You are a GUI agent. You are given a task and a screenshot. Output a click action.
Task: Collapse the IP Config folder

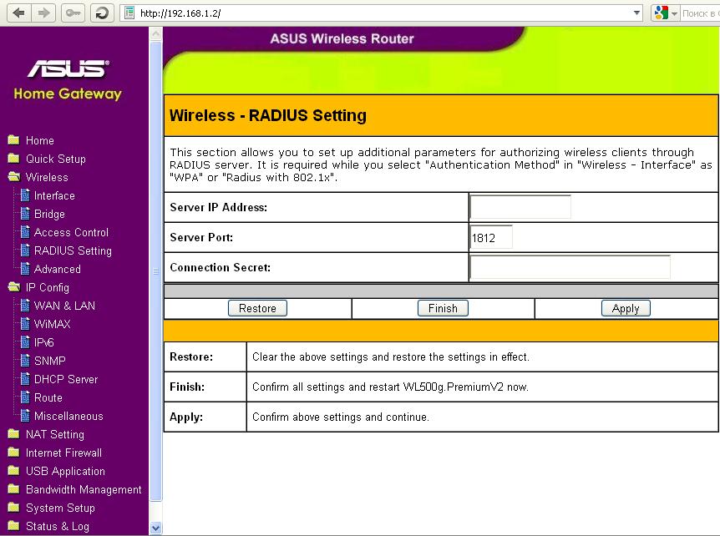pyautogui.click(x=13, y=287)
